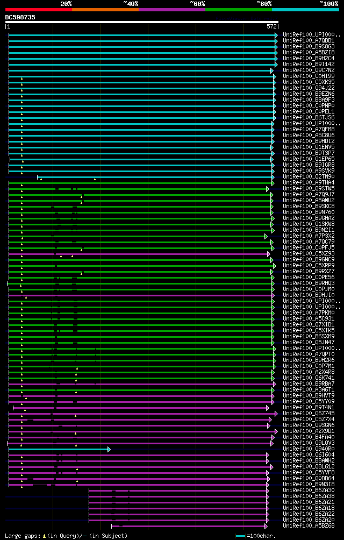
Task: Click the short cyan alignment bar for Q940R0
Action: pos(59,449)
